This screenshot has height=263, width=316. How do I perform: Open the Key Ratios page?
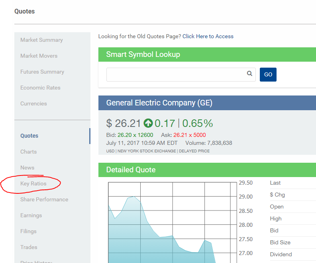(33, 183)
